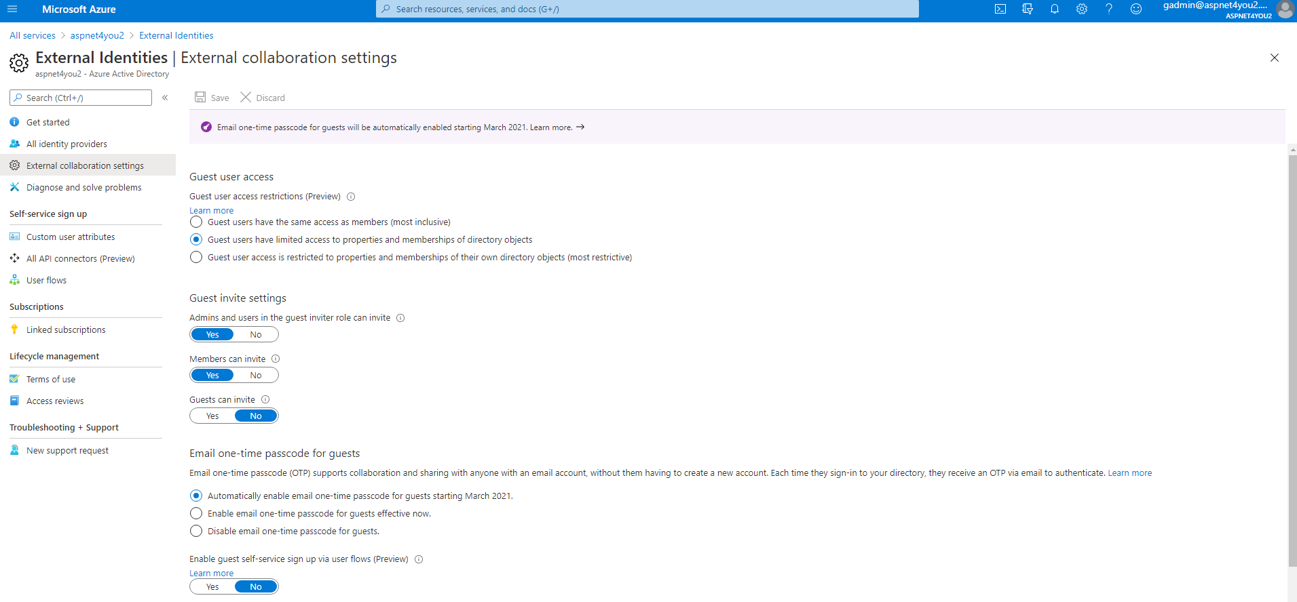This screenshot has width=1297, height=602.
Task: Click the Discard toolbar button
Action: 263,98
